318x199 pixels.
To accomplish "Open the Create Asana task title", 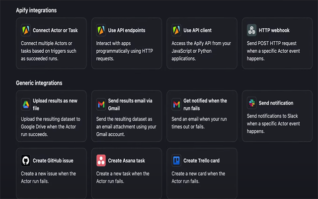I will coord(127,160).
